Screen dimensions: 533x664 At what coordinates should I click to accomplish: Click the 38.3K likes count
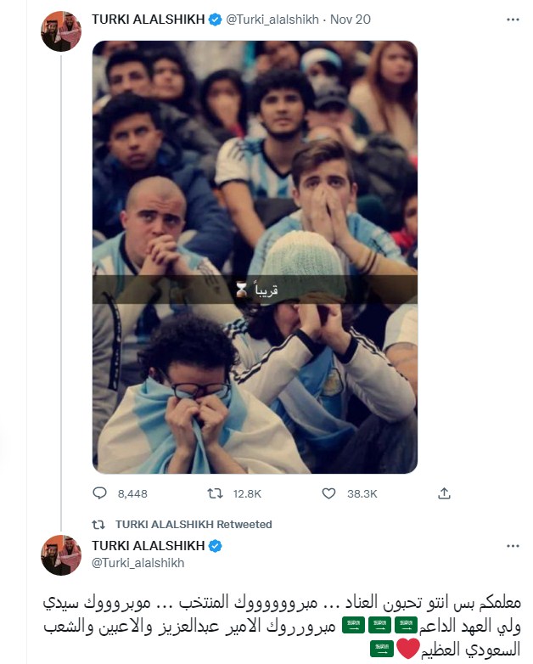tap(362, 493)
